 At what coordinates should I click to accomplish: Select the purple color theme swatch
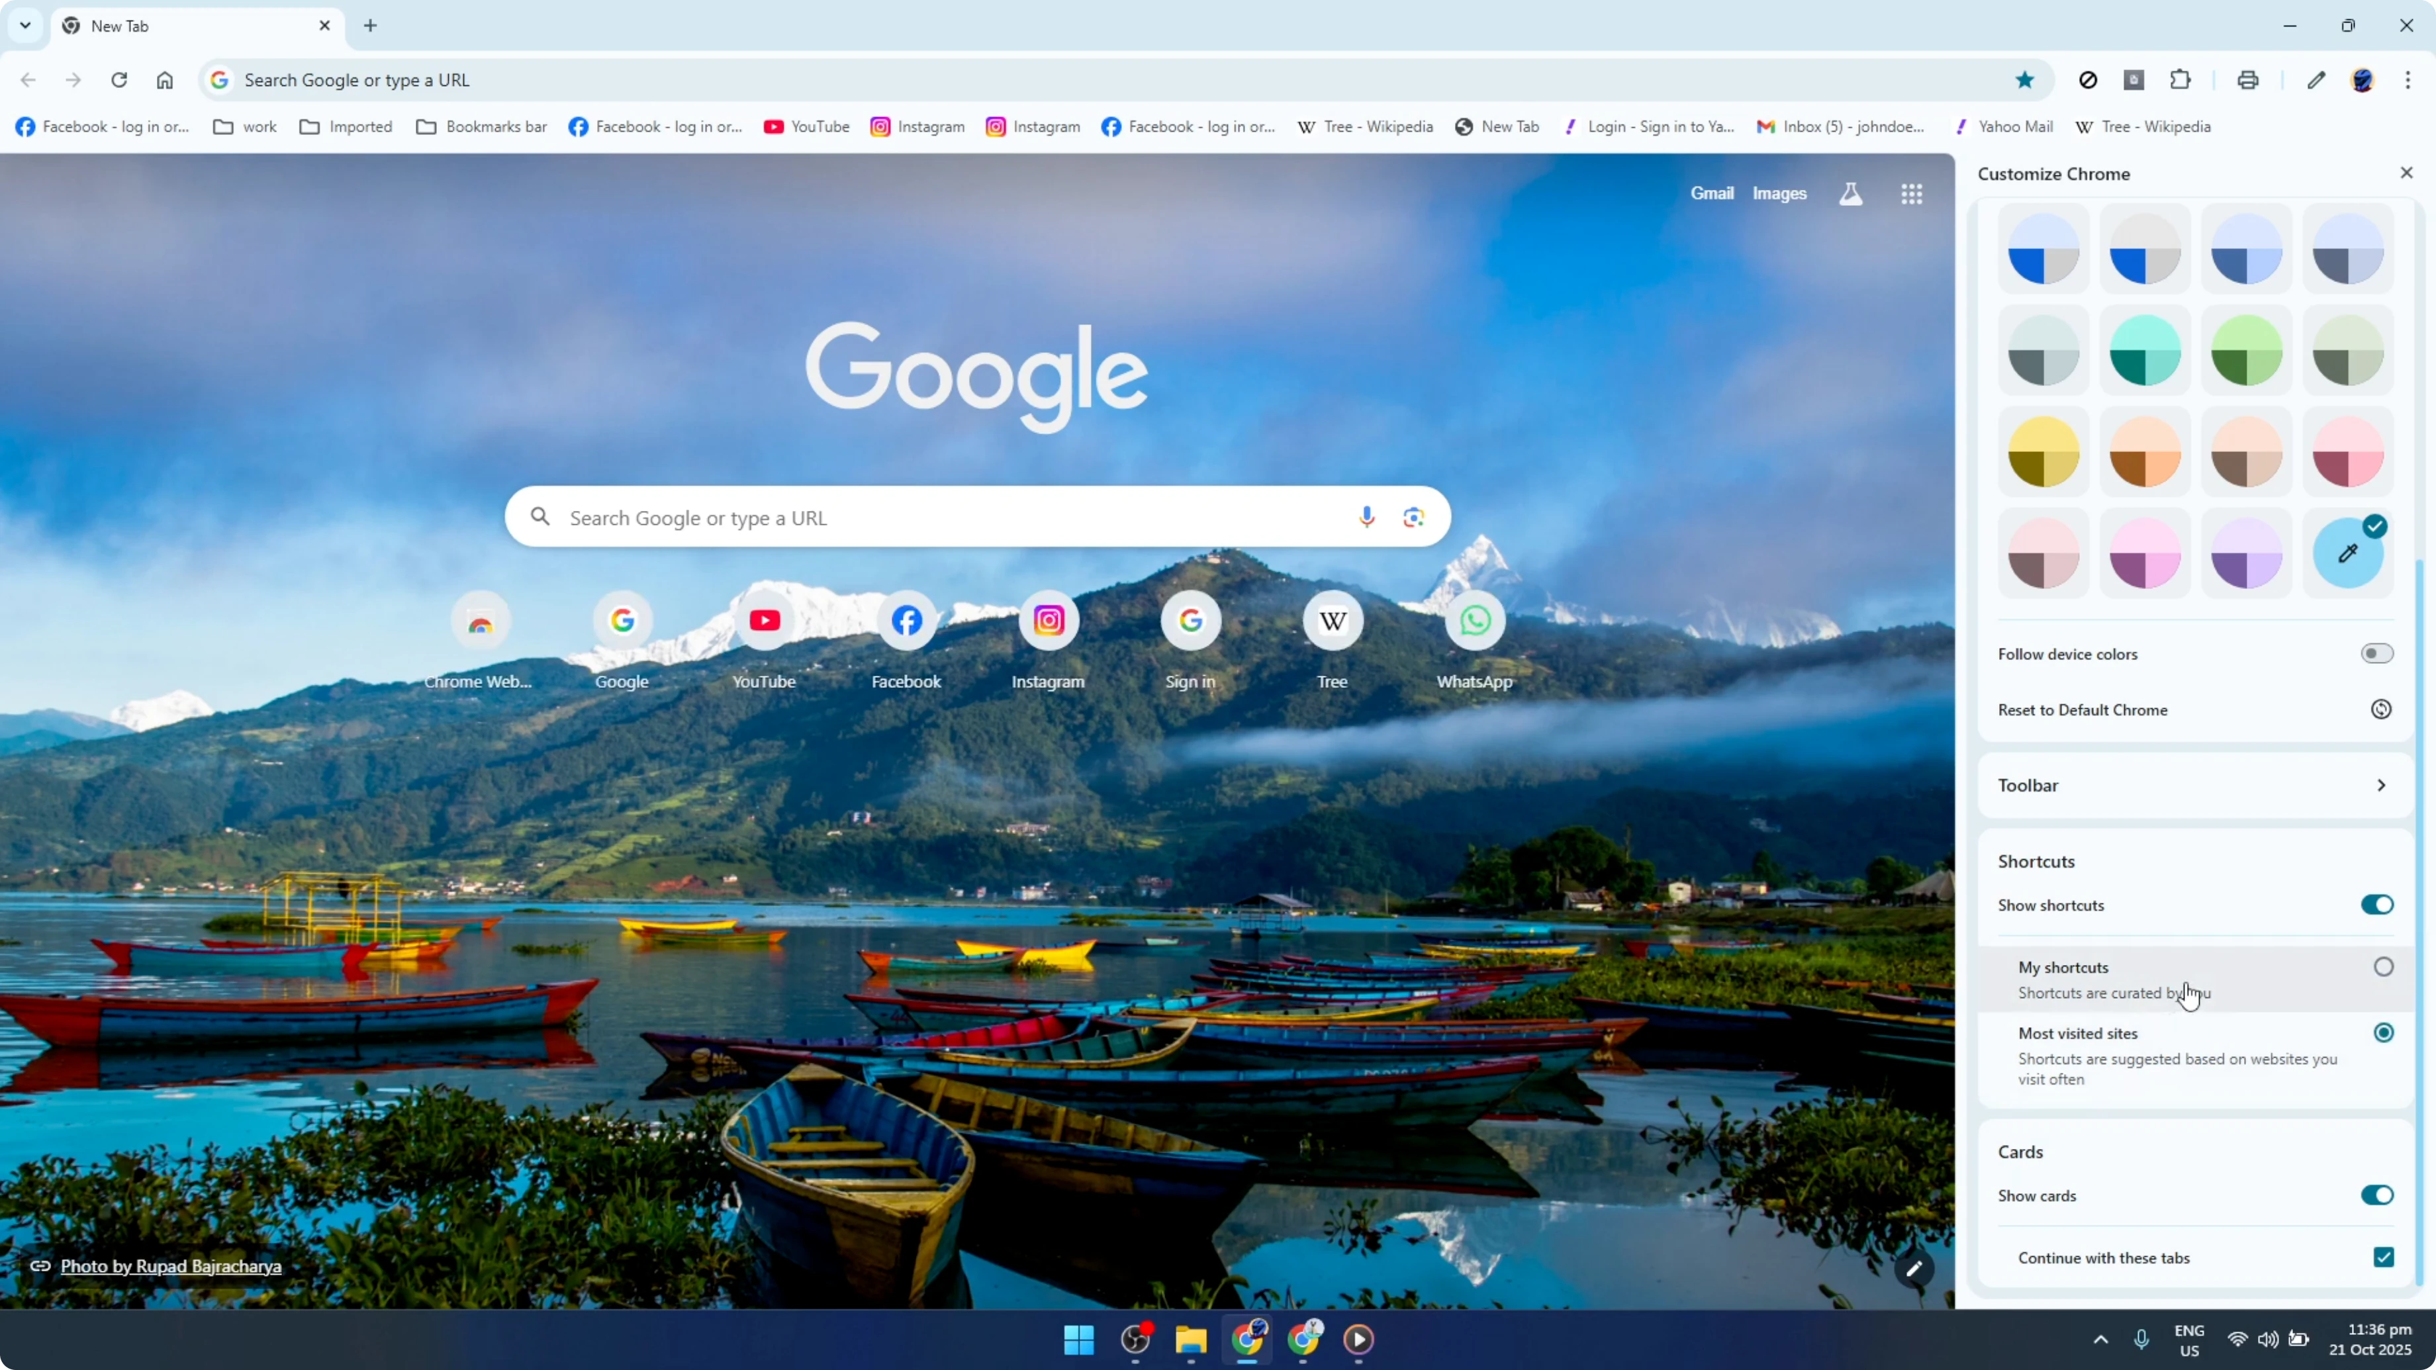pyautogui.click(x=2247, y=553)
